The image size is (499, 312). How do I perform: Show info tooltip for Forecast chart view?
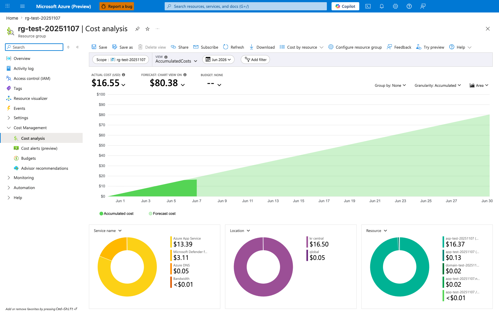point(185,75)
